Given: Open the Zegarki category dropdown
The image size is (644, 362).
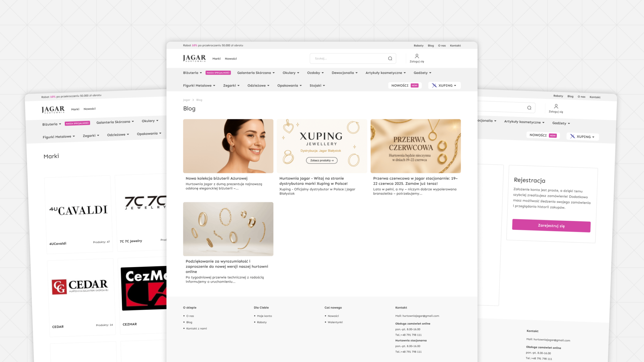Looking at the screenshot, I should (x=231, y=86).
